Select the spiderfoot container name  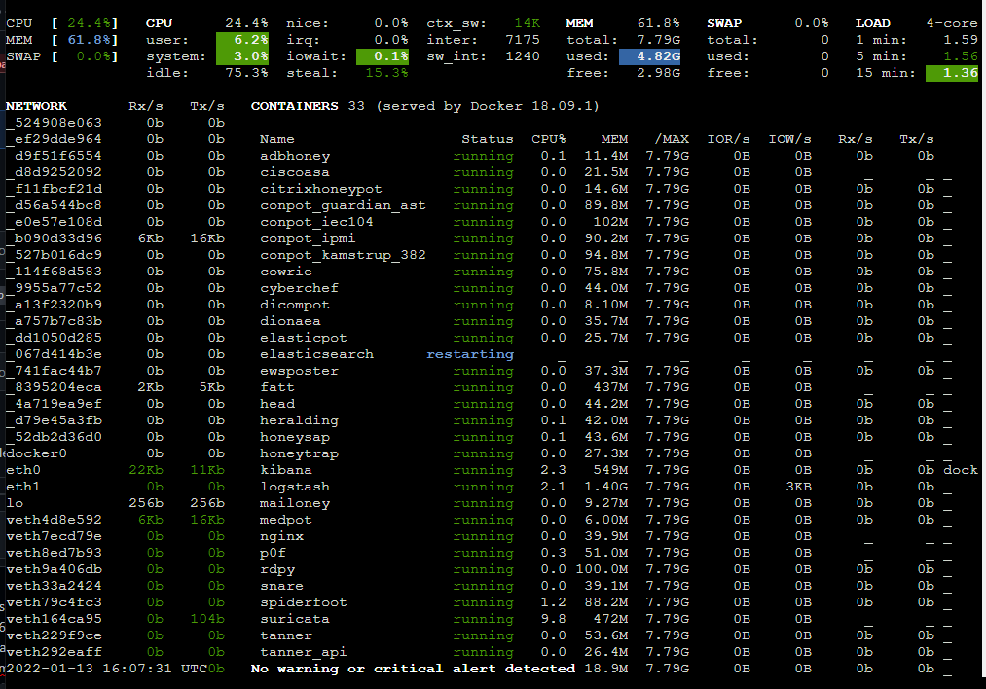click(x=303, y=602)
